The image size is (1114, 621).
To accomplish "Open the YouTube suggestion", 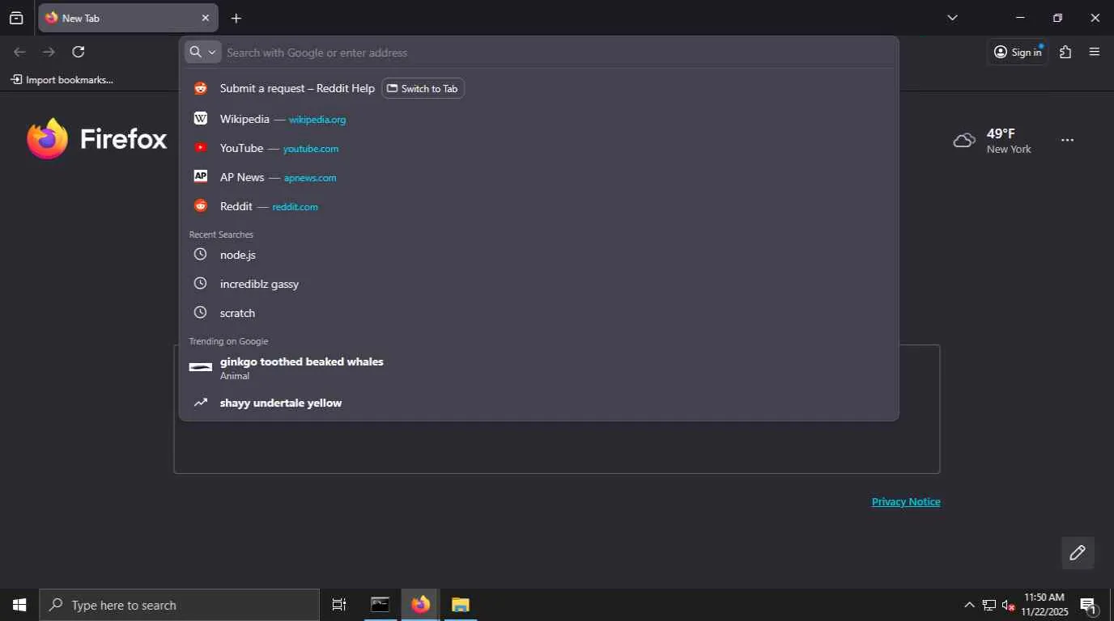I will coord(538,148).
